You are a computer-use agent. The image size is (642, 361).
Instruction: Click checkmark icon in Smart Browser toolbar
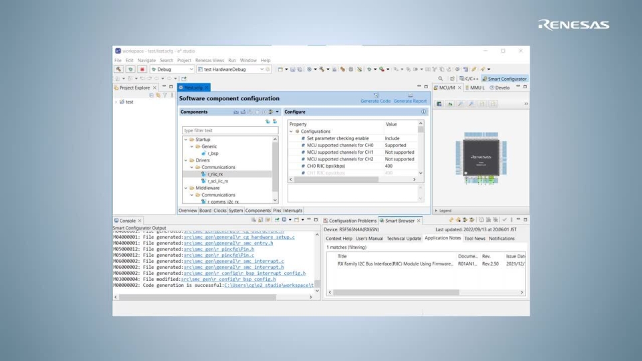click(504, 220)
